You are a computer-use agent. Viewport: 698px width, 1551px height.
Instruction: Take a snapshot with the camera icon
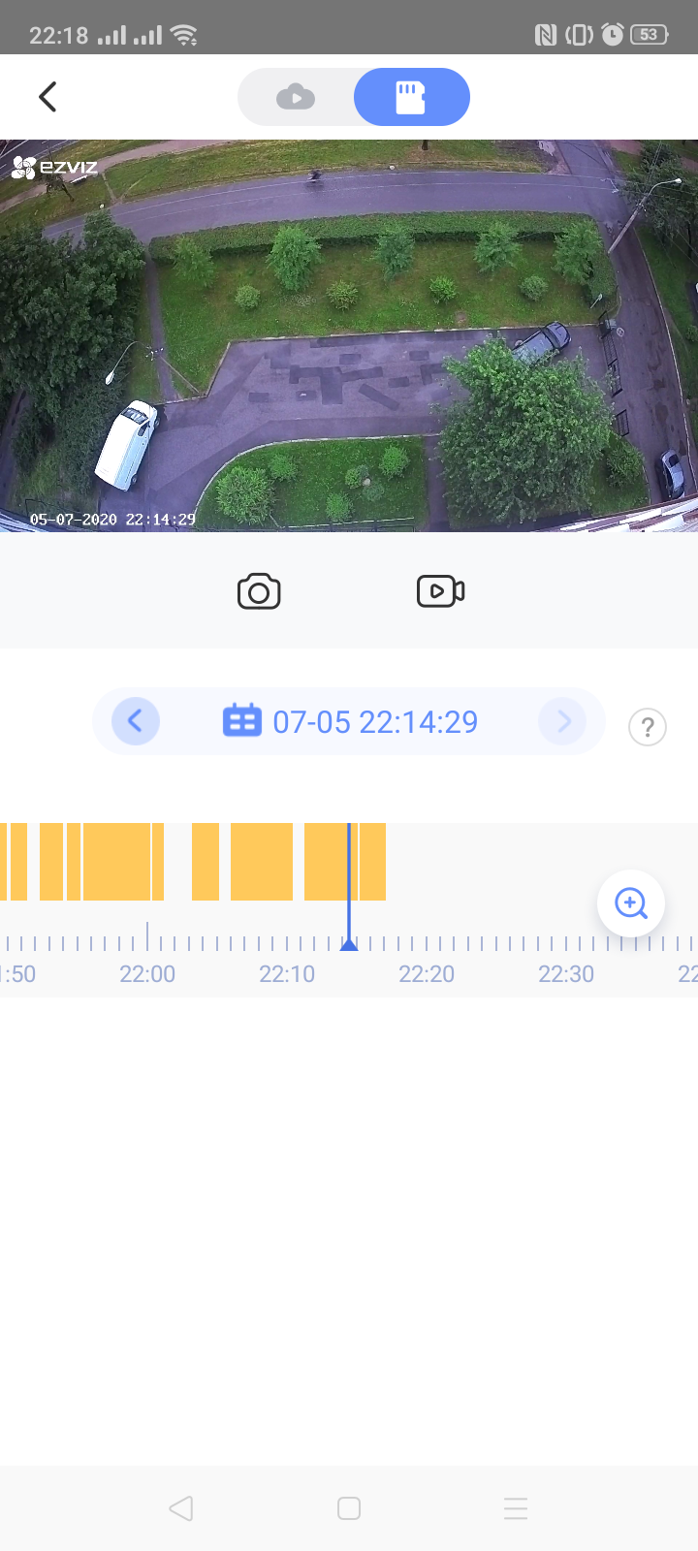coord(259,591)
